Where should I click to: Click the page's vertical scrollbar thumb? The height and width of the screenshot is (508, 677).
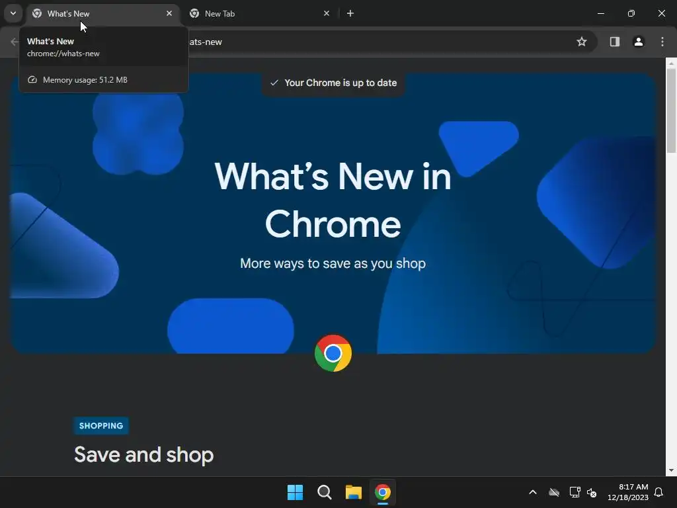(671, 110)
